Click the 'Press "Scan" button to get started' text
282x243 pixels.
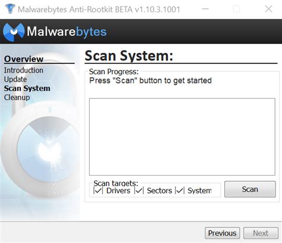coord(151,80)
